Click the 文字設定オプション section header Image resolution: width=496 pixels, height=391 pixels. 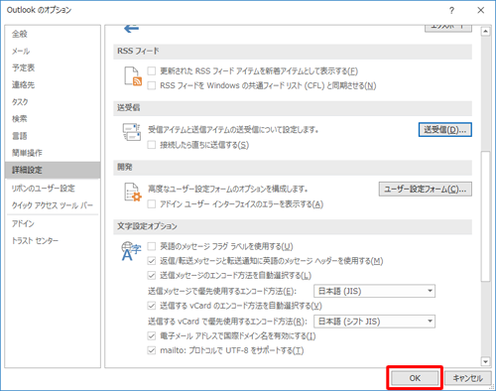point(293,226)
